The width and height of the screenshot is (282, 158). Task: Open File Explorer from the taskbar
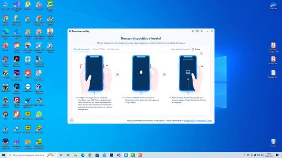pyautogui.click(x=75, y=155)
